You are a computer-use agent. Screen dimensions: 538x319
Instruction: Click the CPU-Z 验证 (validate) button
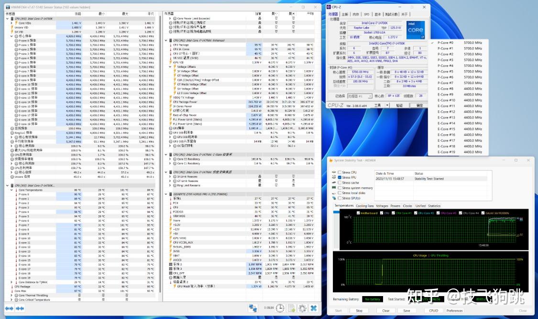pyautogui.click(x=399, y=105)
